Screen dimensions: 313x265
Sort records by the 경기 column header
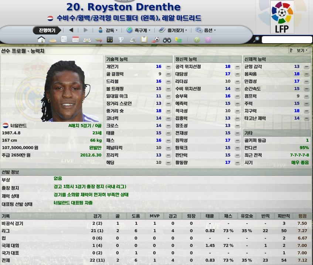click(97, 216)
